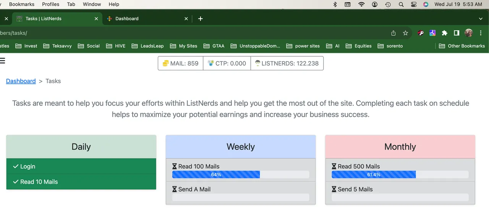Open the Other Bookmarks folder

[462, 46]
